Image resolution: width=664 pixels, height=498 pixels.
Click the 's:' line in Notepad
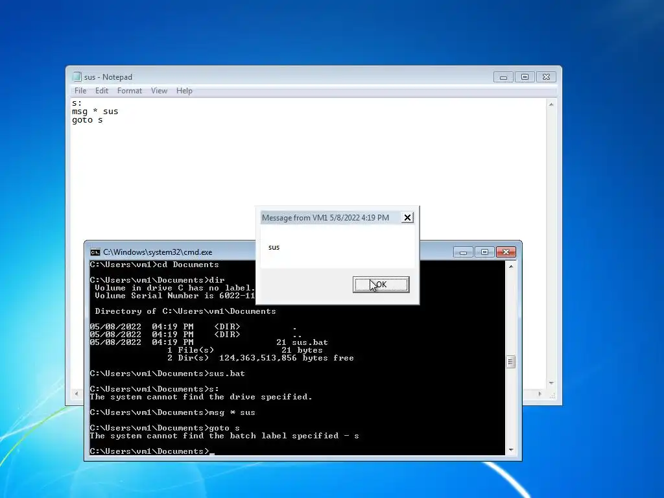click(77, 103)
